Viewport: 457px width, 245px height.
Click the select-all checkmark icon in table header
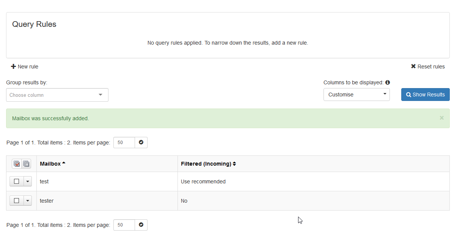point(17,164)
